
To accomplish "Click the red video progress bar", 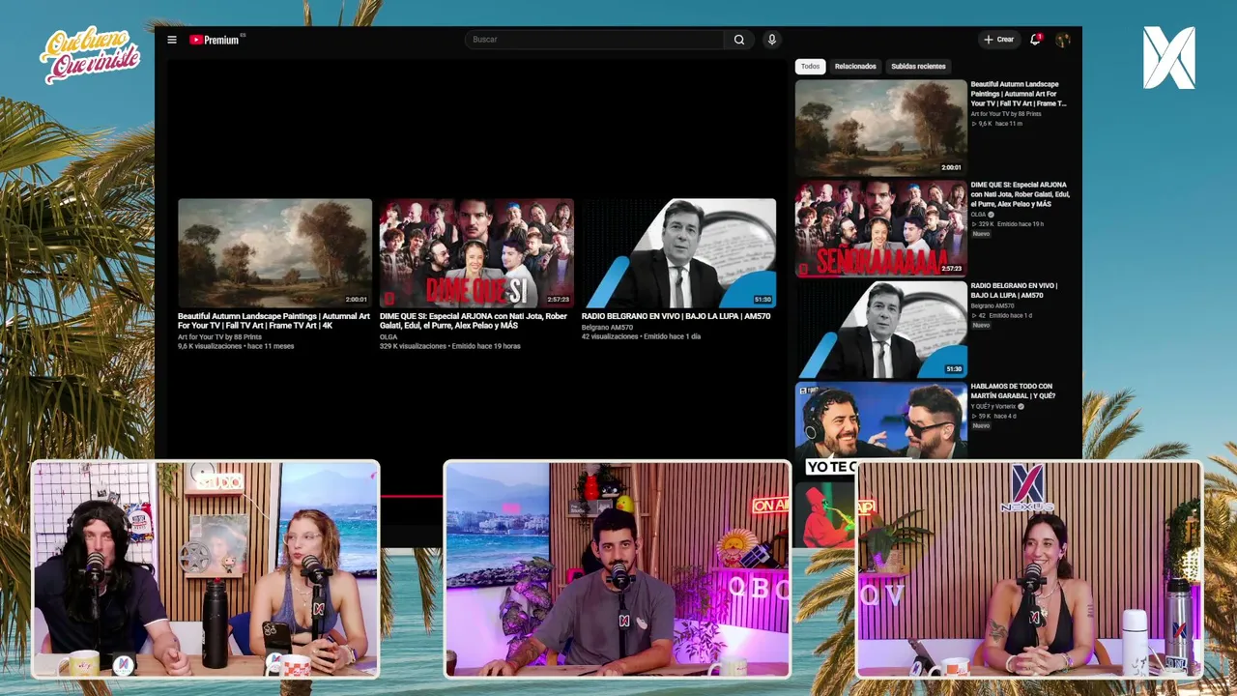I will pyautogui.click(x=411, y=496).
